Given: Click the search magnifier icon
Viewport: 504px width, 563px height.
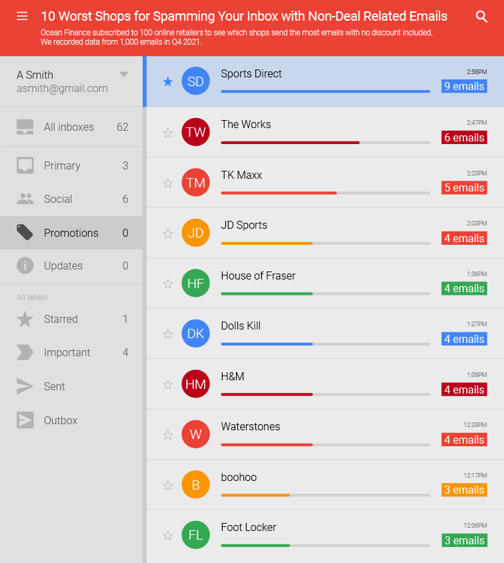Looking at the screenshot, I should pos(481,17).
